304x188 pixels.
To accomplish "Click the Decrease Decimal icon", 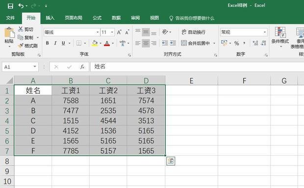I will click(263, 43).
